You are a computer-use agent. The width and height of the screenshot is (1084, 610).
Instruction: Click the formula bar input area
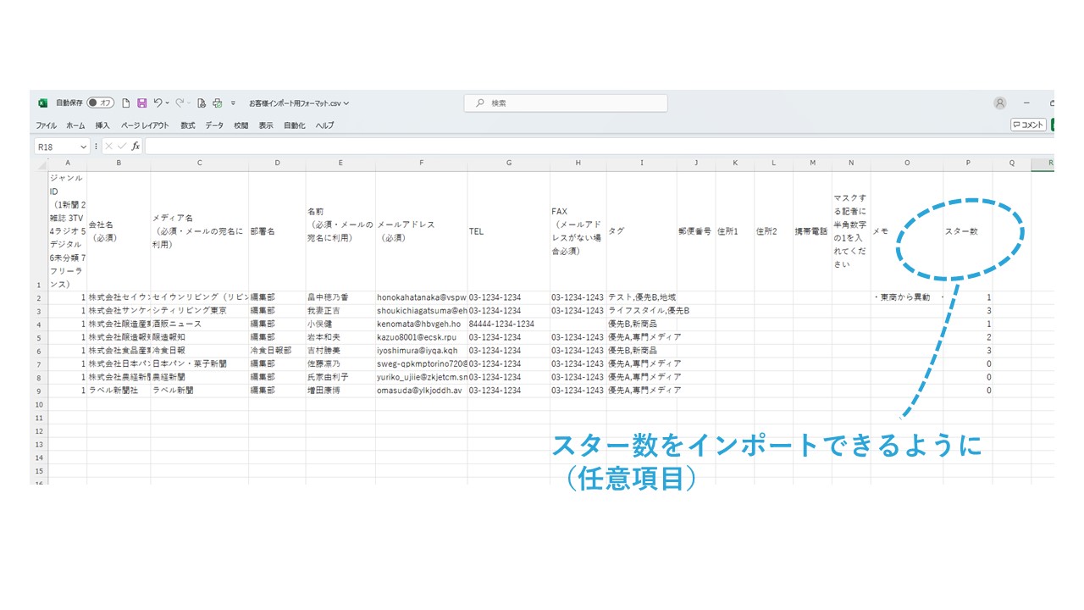click(593, 147)
